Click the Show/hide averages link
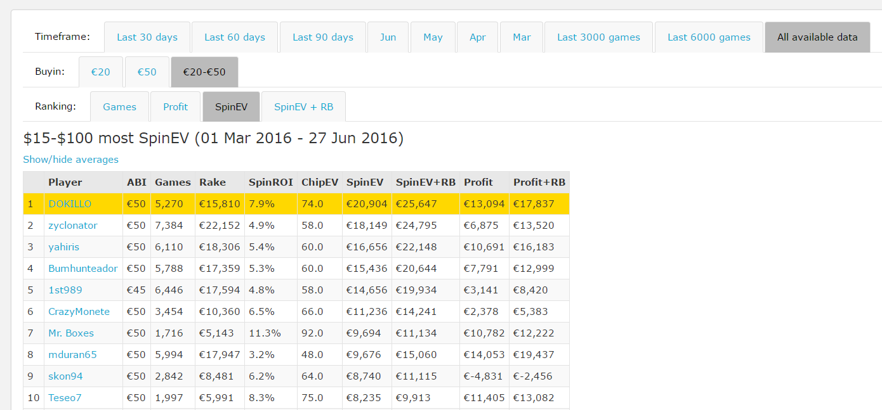Viewport: 882px width, 410px height. [71, 160]
